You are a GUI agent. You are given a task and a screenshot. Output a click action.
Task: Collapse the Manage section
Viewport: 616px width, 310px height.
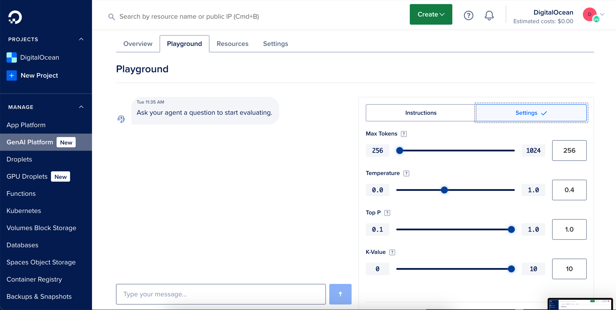pos(81,107)
